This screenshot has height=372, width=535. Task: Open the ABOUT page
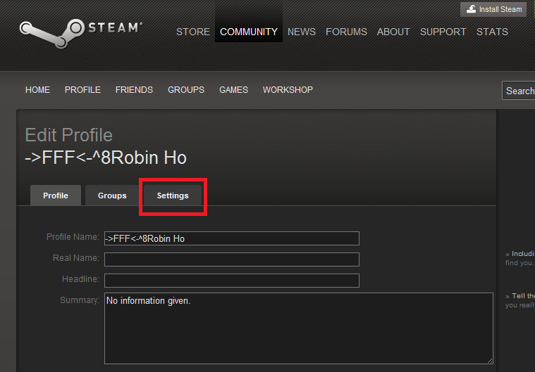pos(393,32)
